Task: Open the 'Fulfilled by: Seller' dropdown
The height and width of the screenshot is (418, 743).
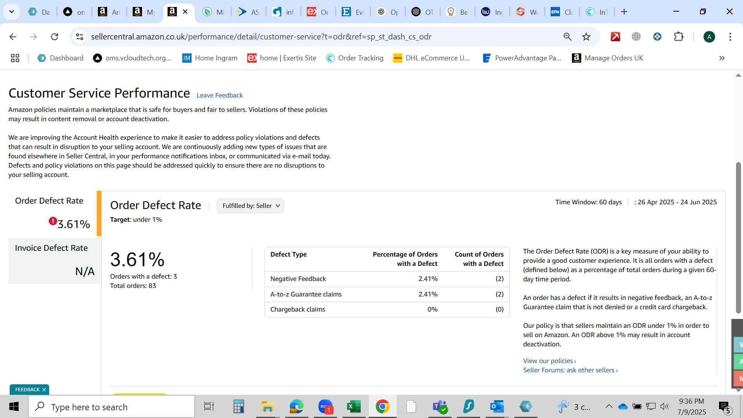Action: [x=250, y=206]
